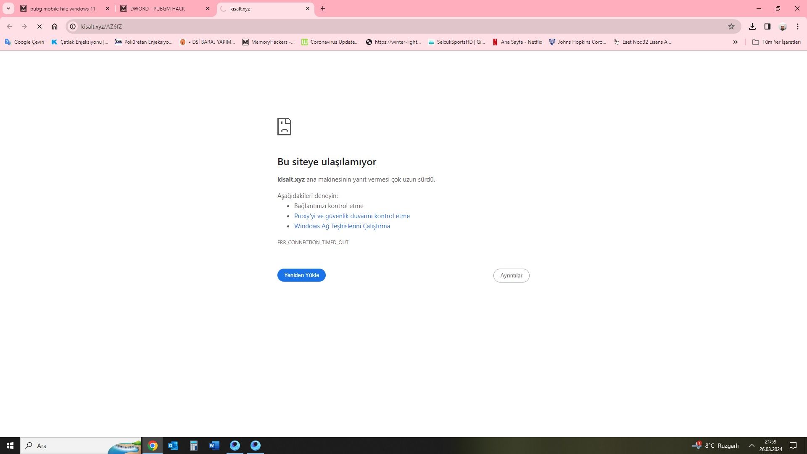Open the Chrome profile avatar
The height and width of the screenshot is (454, 807).
[783, 26]
